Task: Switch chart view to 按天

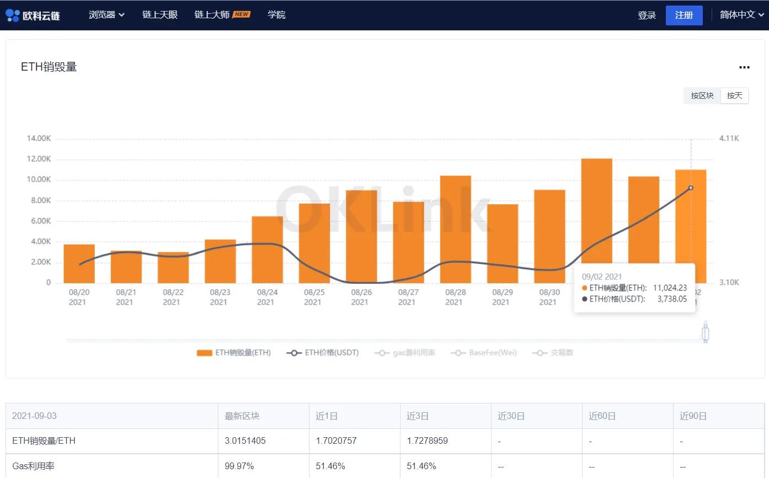Action: coord(734,95)
